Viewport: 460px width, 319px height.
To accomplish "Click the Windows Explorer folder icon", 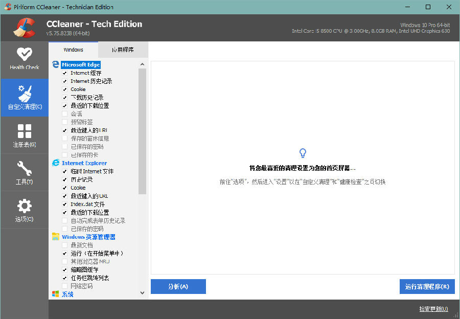I will [x=55, y=237].
